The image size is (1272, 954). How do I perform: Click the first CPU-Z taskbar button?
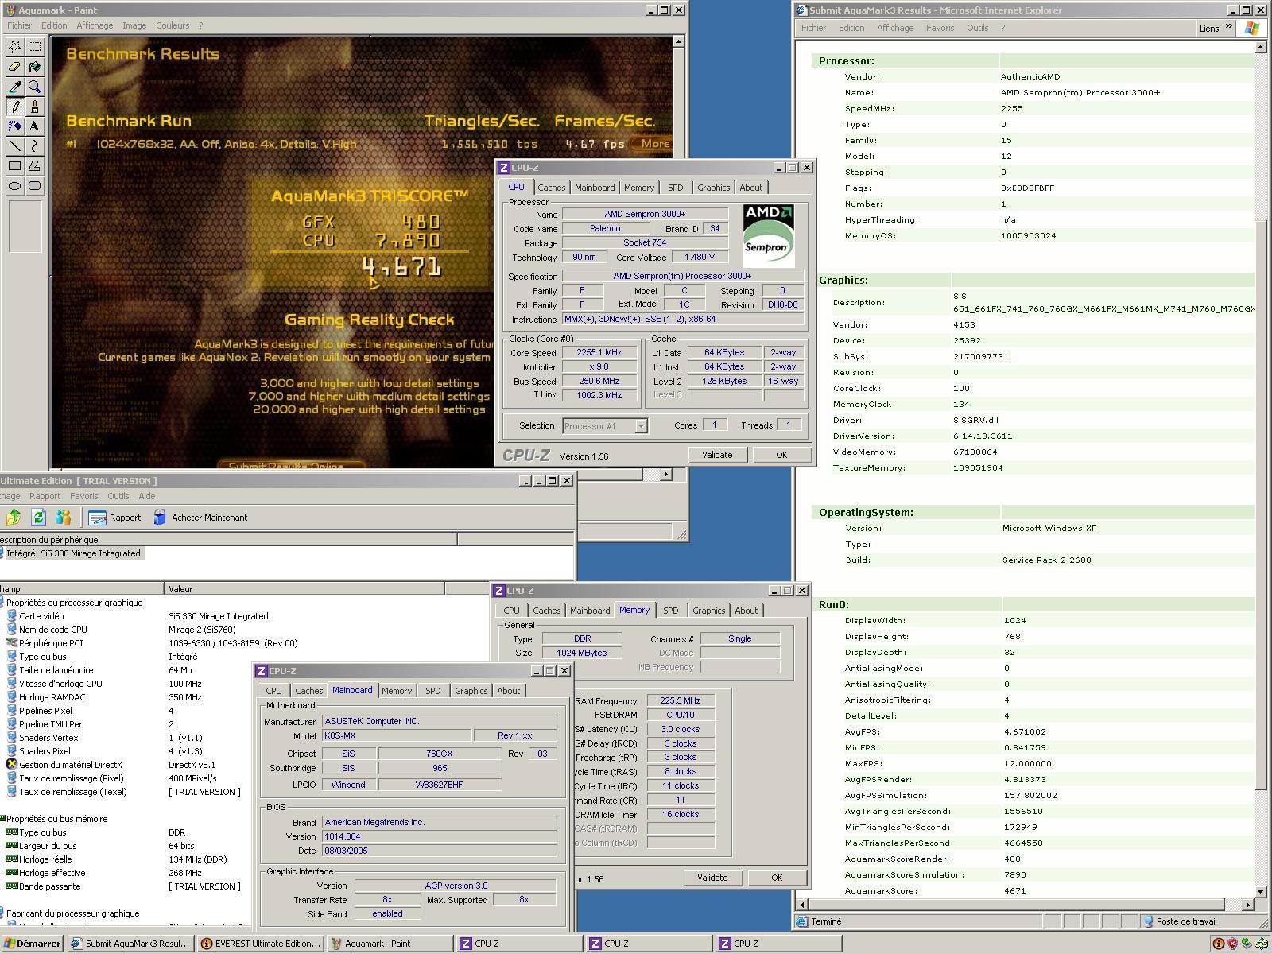pyautogui.click(x=519, y=944)
